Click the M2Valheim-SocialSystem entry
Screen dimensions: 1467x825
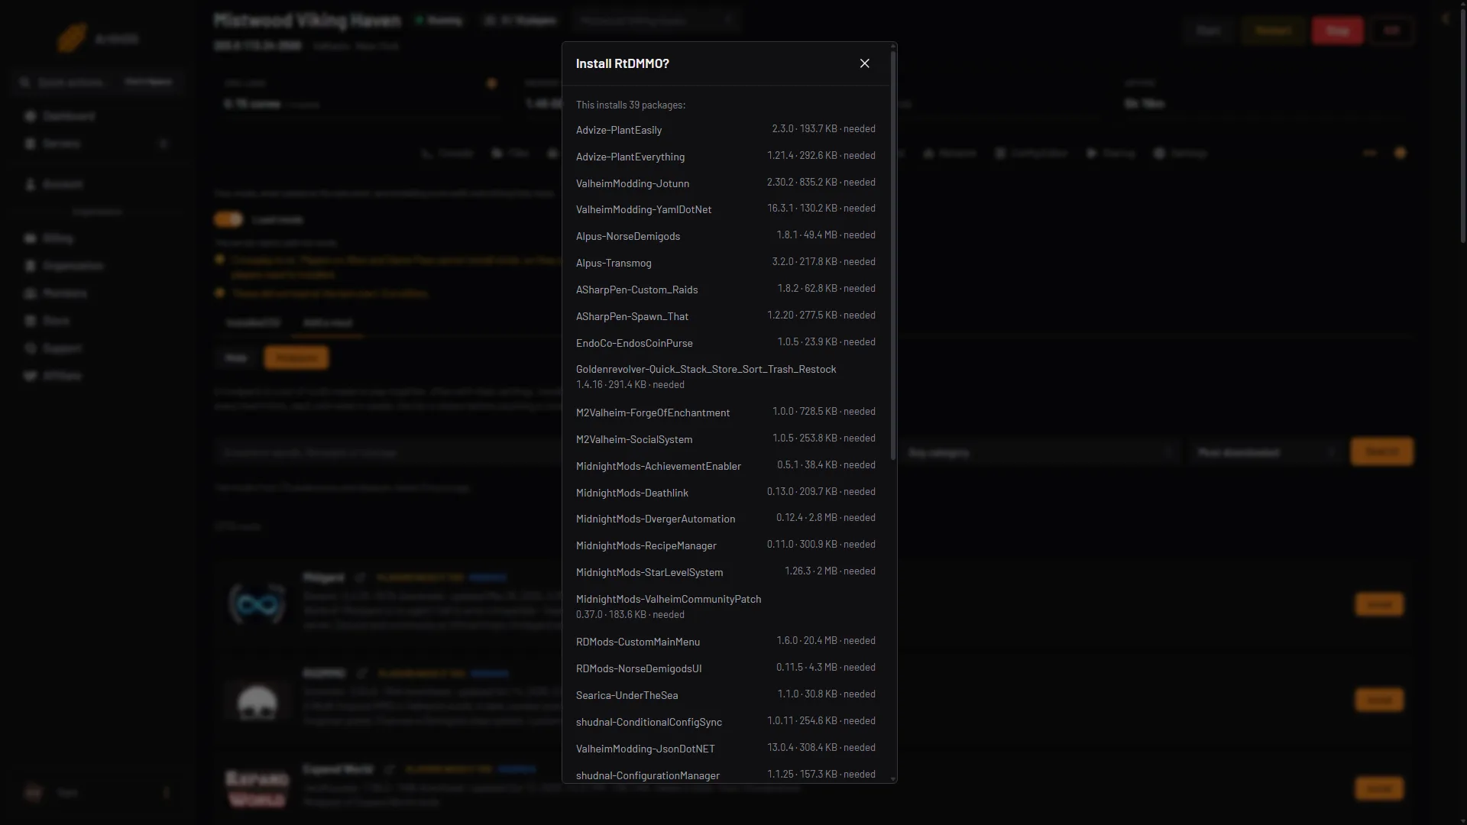pyautogui.click(x=726, y=439)
